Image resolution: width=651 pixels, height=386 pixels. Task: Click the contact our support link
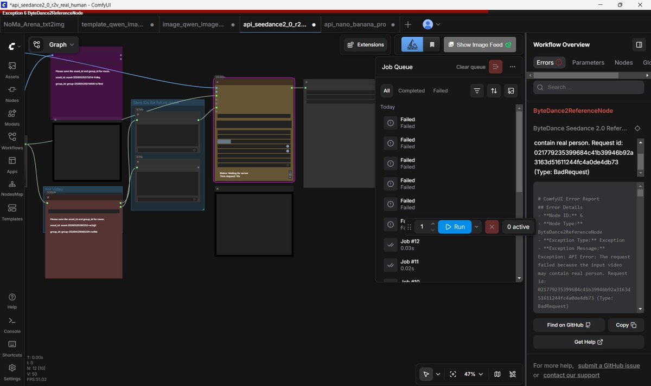(571, 375)
